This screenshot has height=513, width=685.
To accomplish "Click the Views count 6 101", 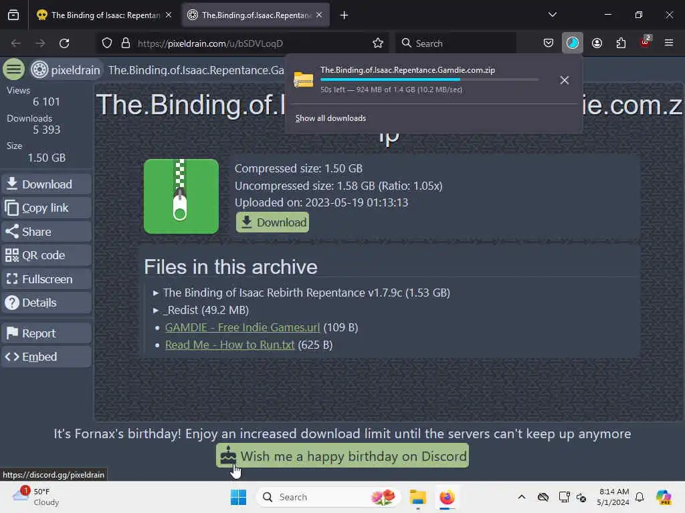I will click(x=46, y=102).
